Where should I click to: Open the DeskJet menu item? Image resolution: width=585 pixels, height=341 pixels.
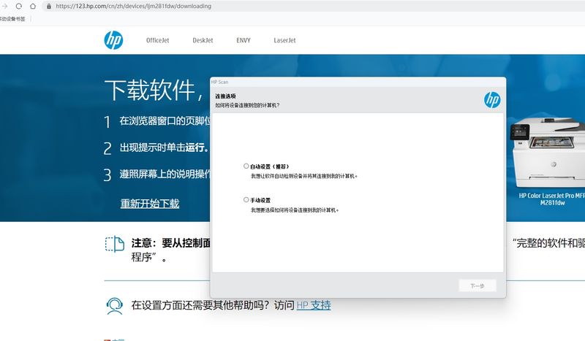pos(203,41)
